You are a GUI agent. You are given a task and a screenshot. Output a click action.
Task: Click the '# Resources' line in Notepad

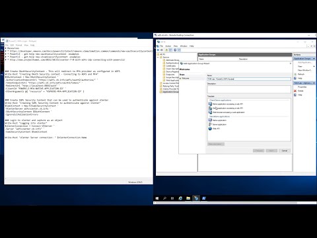click(x=13, y=48)
